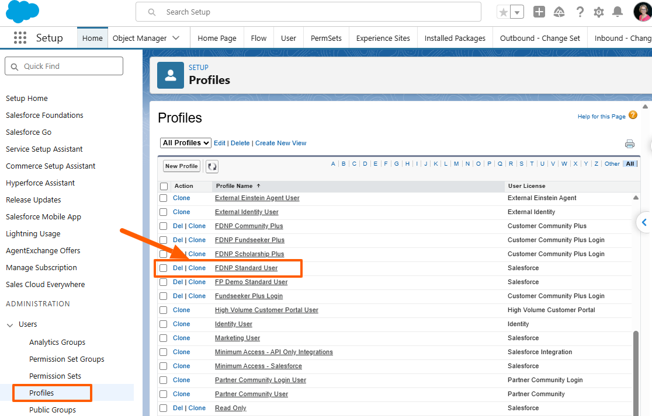This screenshot has width=652, height=416.
Task: Open the help question mark icon
Action: tap(580, 12)
